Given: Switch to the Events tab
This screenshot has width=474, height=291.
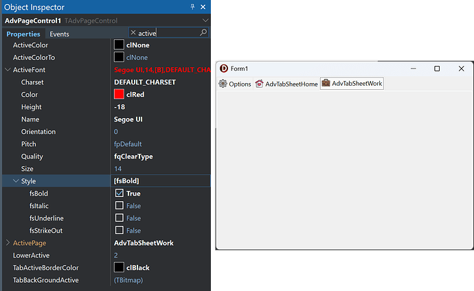Looking at the screenshot, I should (x=59, y=34).
